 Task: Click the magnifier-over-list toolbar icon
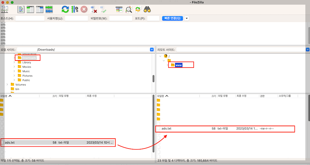coord(129,9)
